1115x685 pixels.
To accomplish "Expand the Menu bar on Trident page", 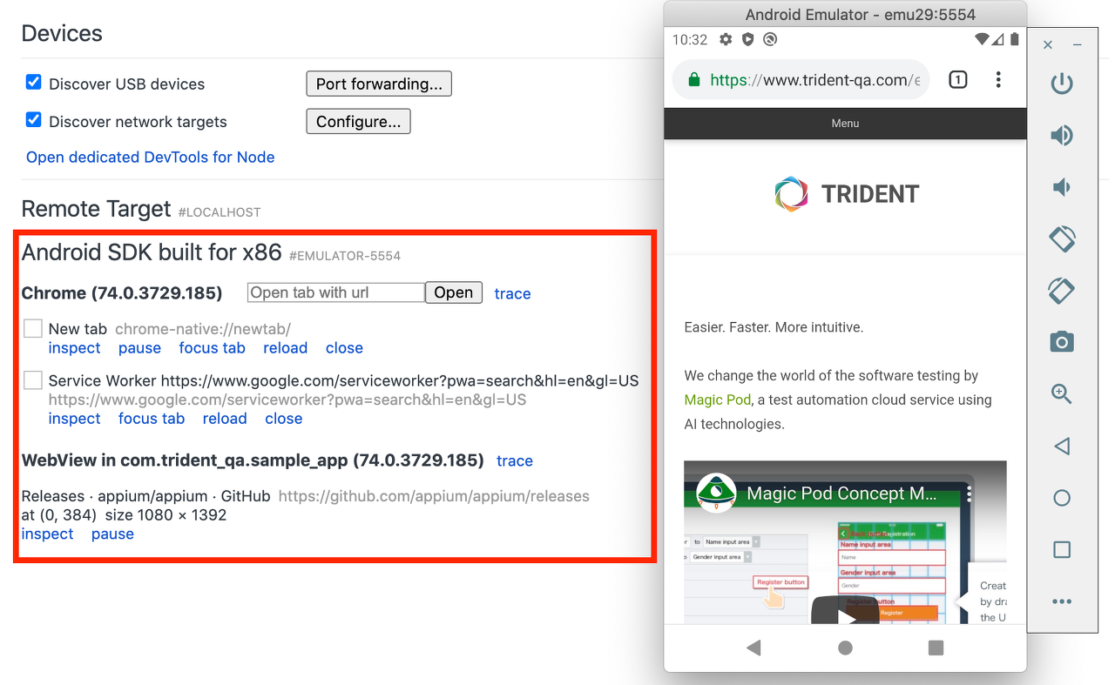I will tap(844, 124).
